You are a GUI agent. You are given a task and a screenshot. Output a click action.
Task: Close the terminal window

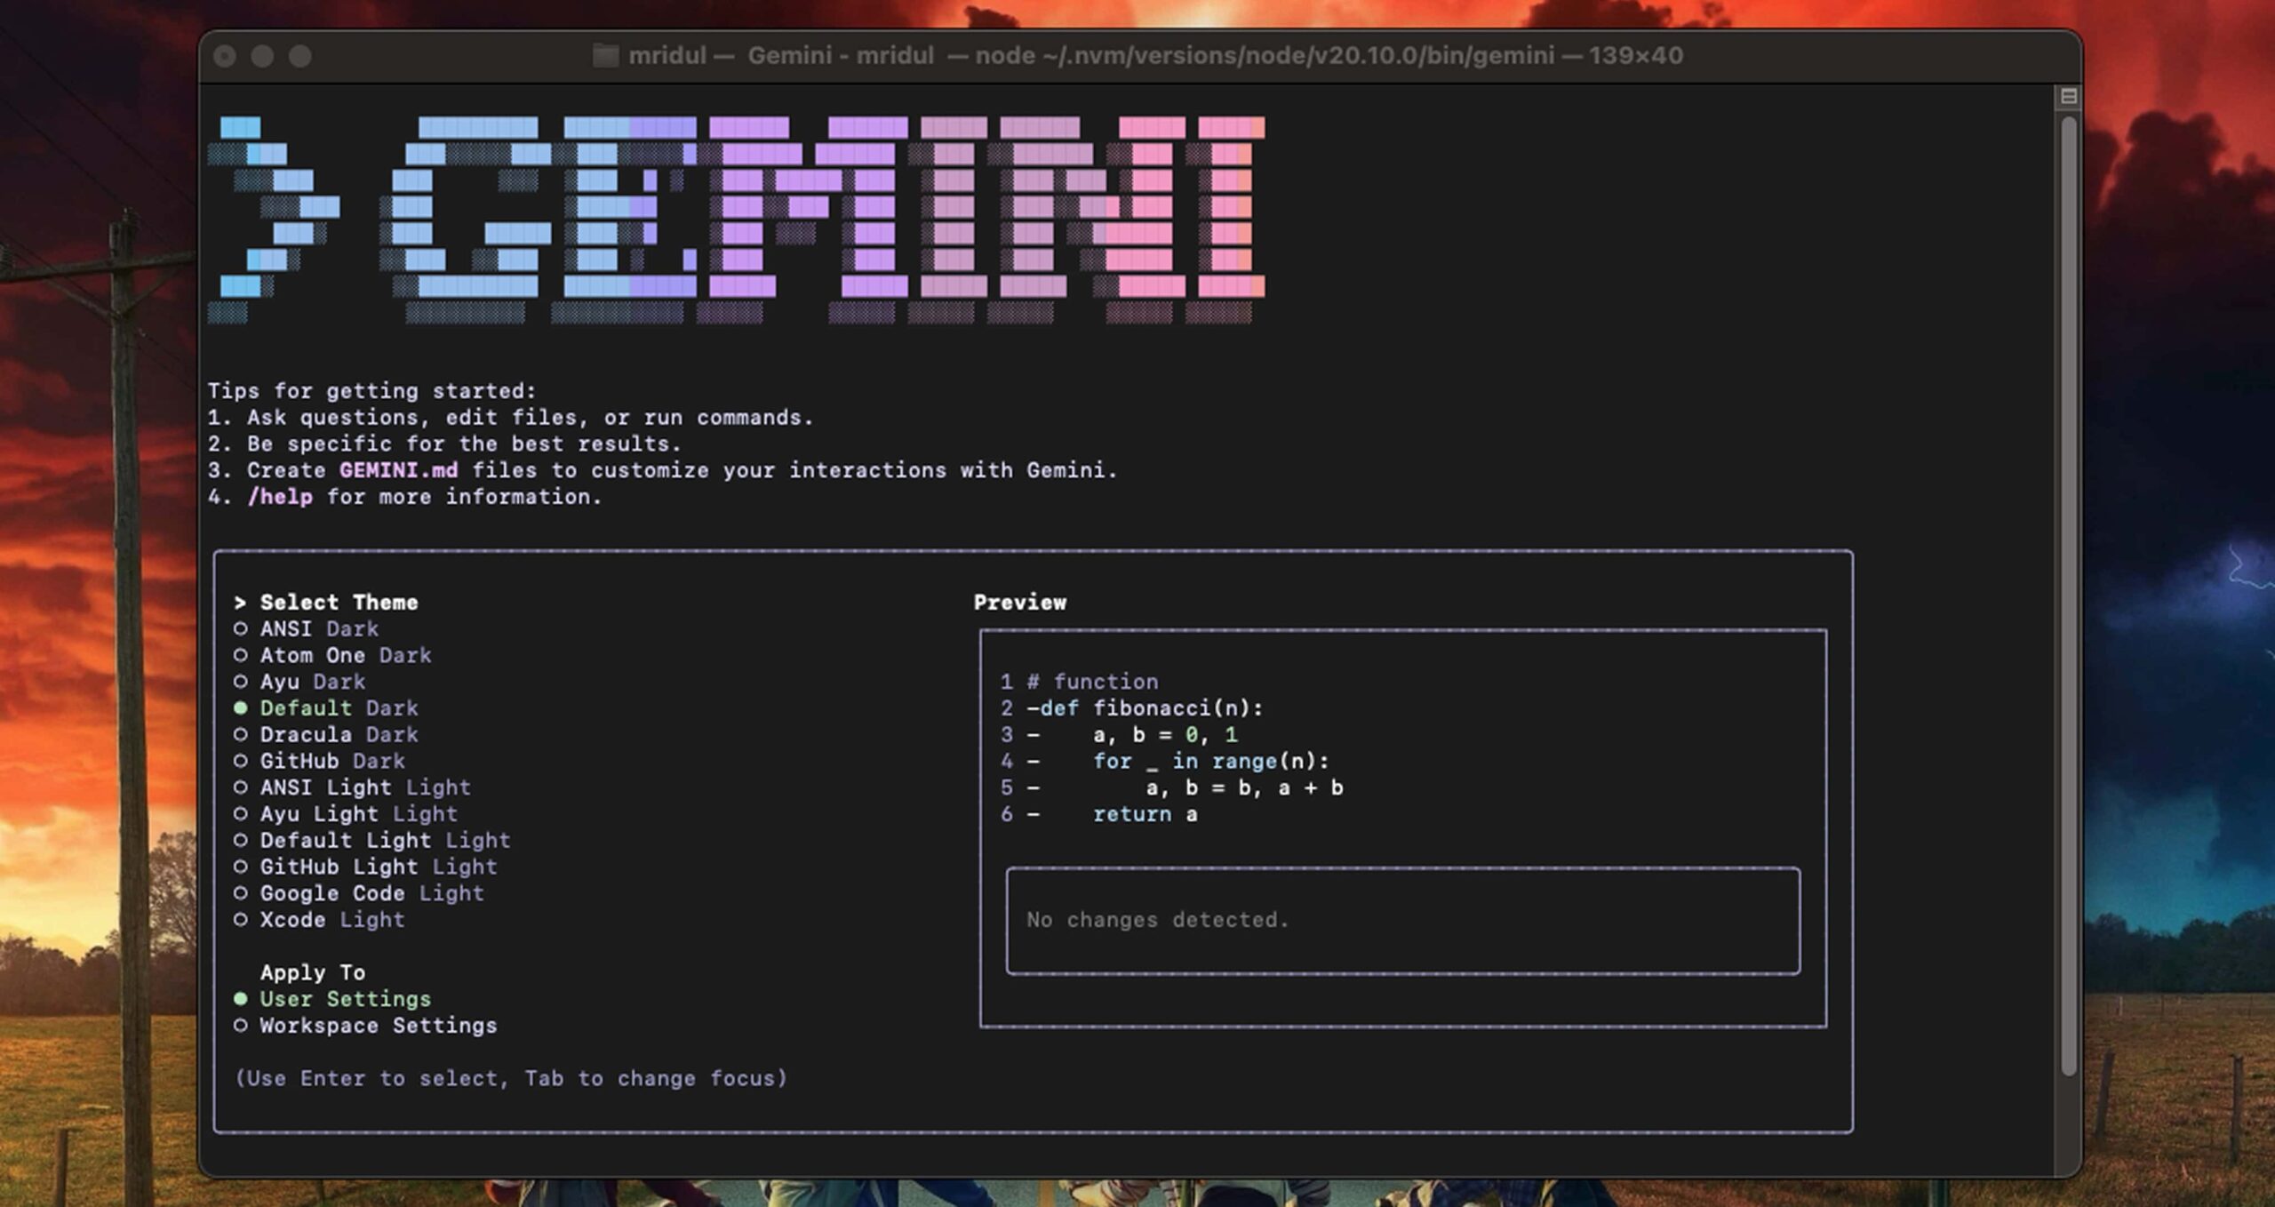(225, 57)
